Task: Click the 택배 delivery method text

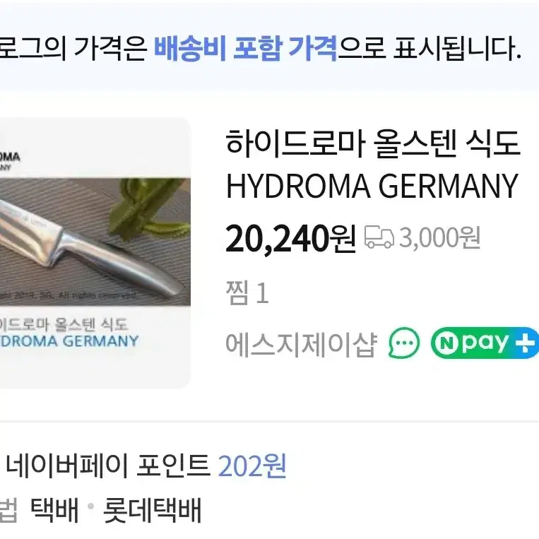Action: [x=54, y=509]
